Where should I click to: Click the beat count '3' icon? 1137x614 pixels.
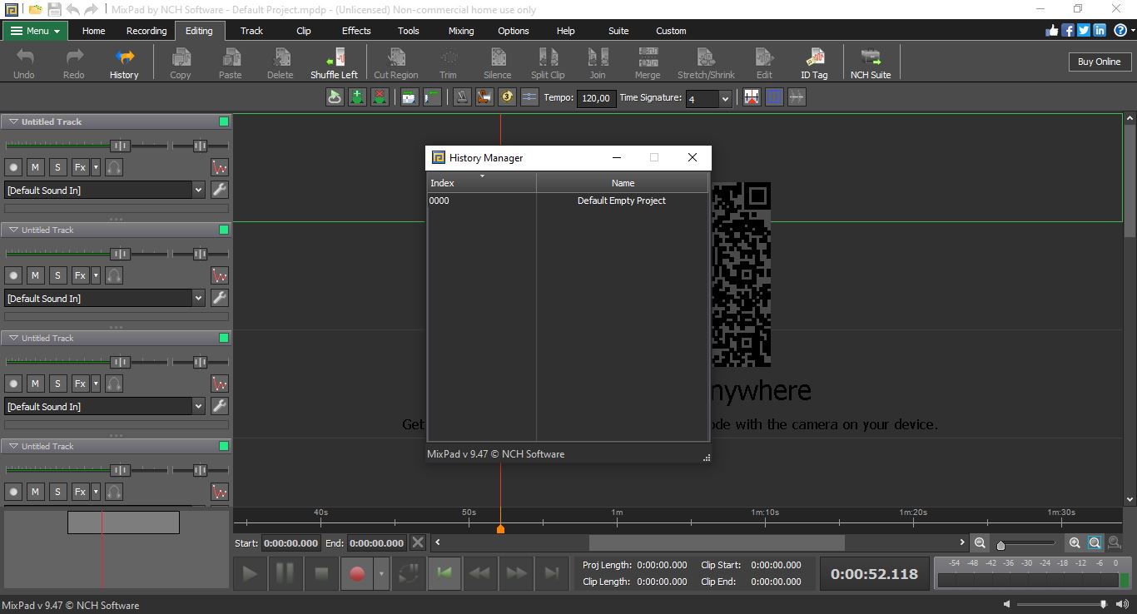click(x=507, y=97)
